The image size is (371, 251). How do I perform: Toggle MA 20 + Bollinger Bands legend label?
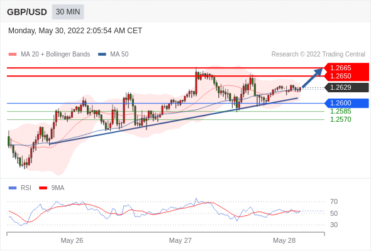(55, 55)
